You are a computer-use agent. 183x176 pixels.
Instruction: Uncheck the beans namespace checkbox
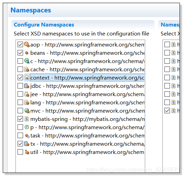tap(20, 53)
